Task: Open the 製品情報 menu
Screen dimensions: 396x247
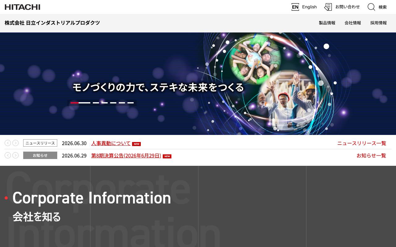Action: (x=327, y=23)
